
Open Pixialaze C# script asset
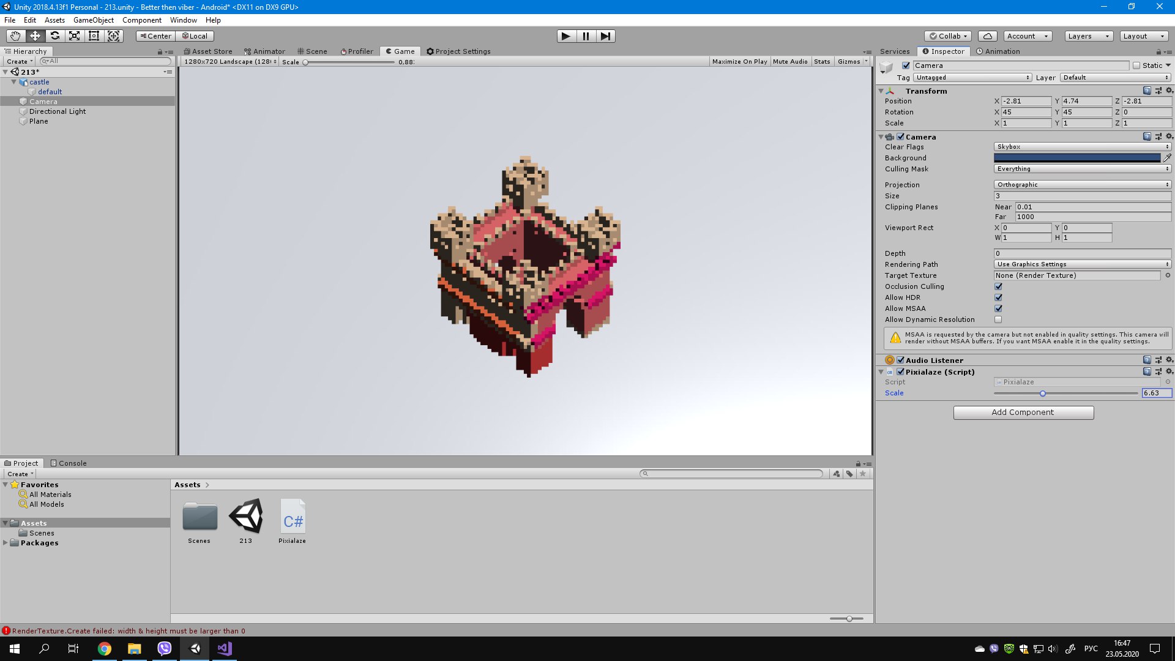click(x=293, y=521)
